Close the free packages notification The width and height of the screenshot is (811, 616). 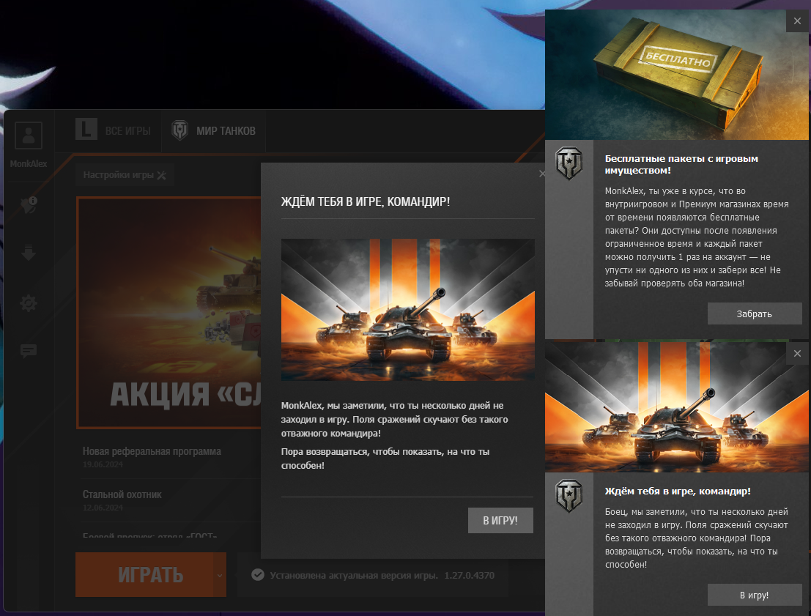tap(797, 21)
